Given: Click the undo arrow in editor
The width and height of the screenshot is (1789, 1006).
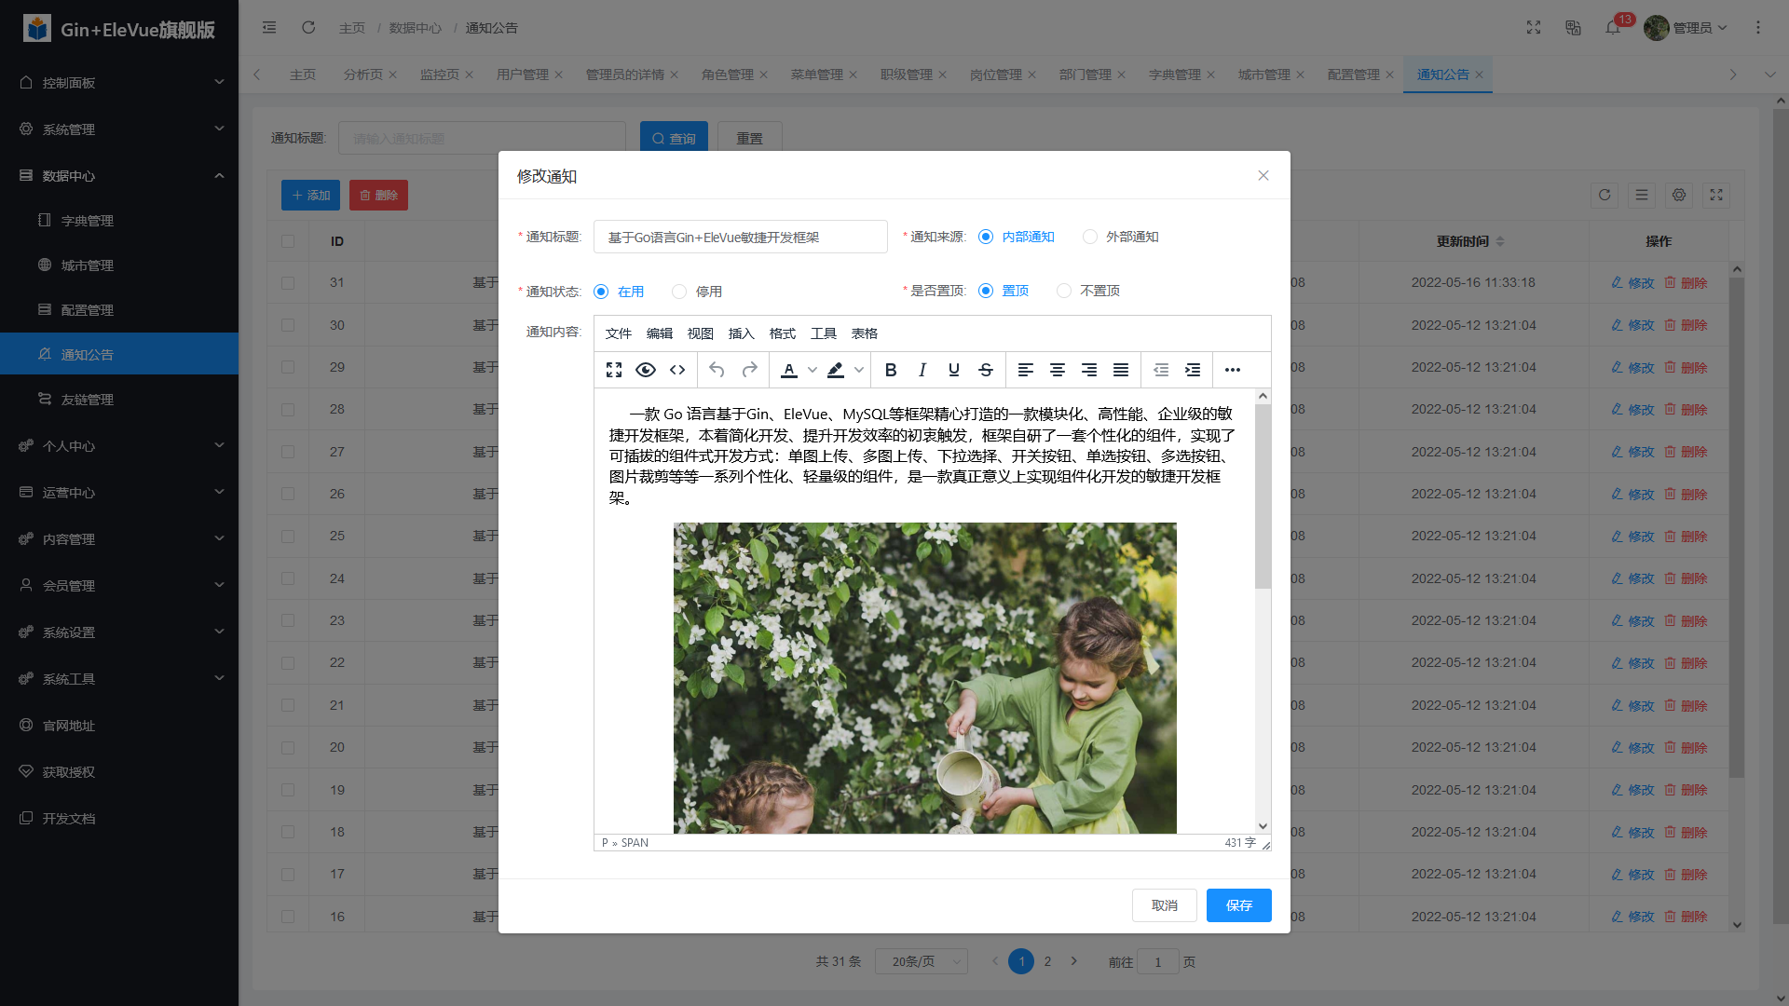Looking at the screenshot, I should coord(717,370).
